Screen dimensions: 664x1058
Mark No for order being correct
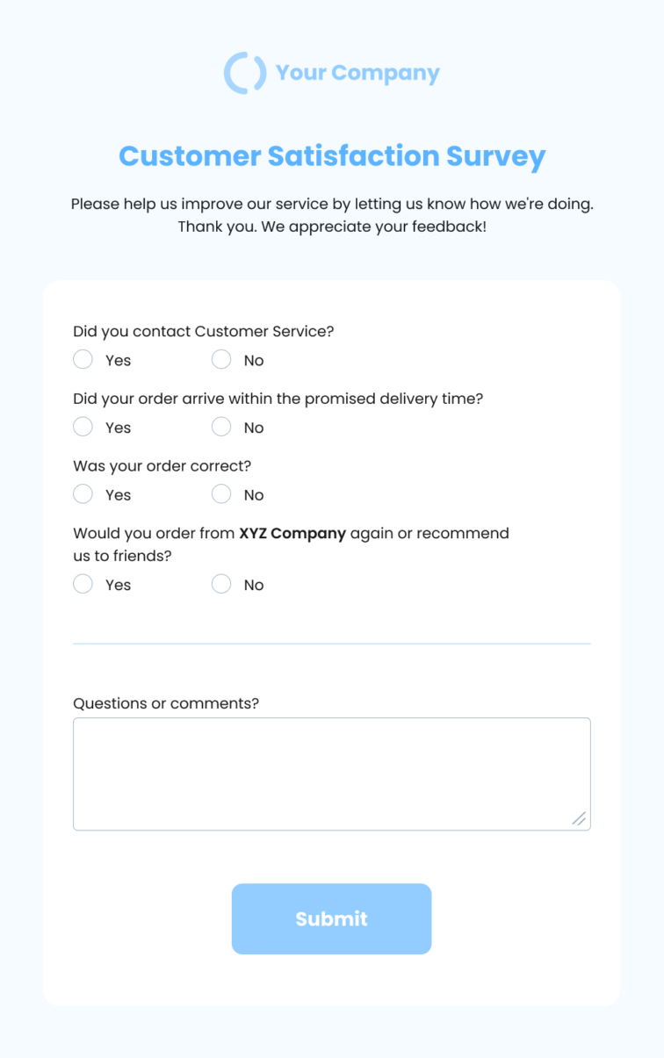[221, 494]
